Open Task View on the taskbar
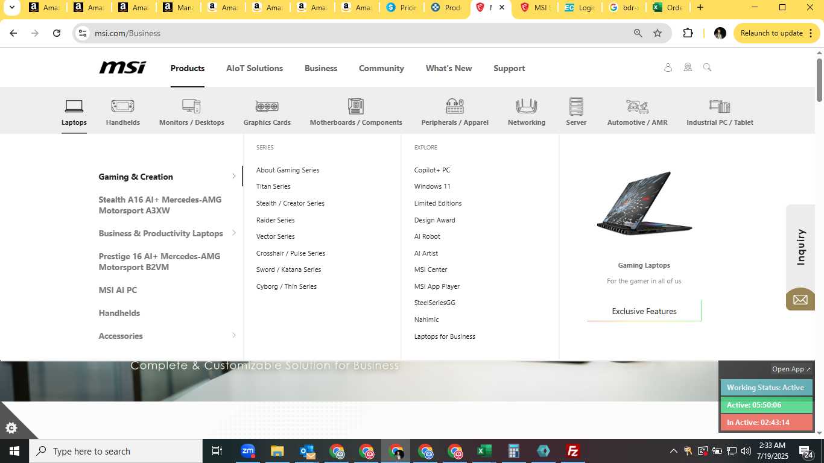 (x=217, y=451)
